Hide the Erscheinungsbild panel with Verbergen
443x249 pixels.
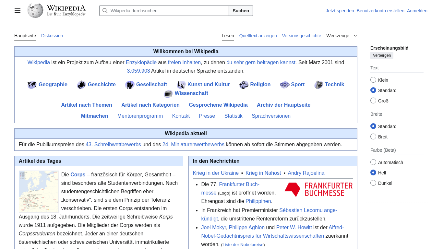point(382,55)
